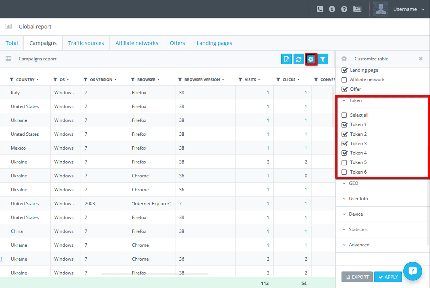Uncheck the Token 1 checkbox
This screenshot has height=288, width=430.
[345, 124]
